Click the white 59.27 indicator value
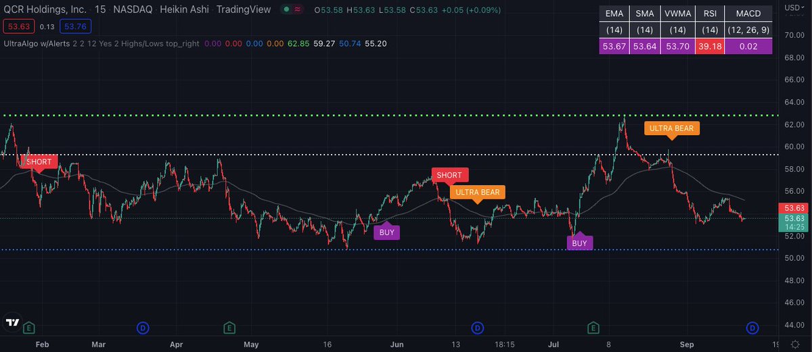This screenshot has height=352, width=812. (x=325, y=43)
